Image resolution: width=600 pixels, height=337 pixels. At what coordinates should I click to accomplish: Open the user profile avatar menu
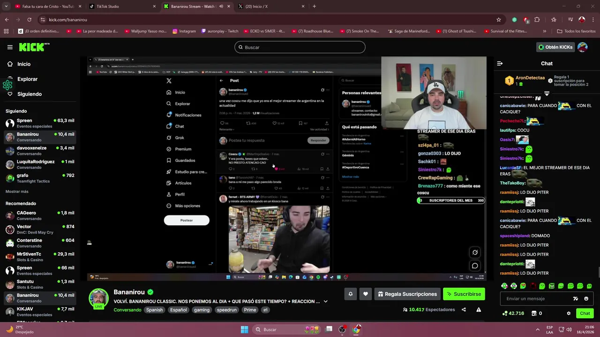[583, 47]
